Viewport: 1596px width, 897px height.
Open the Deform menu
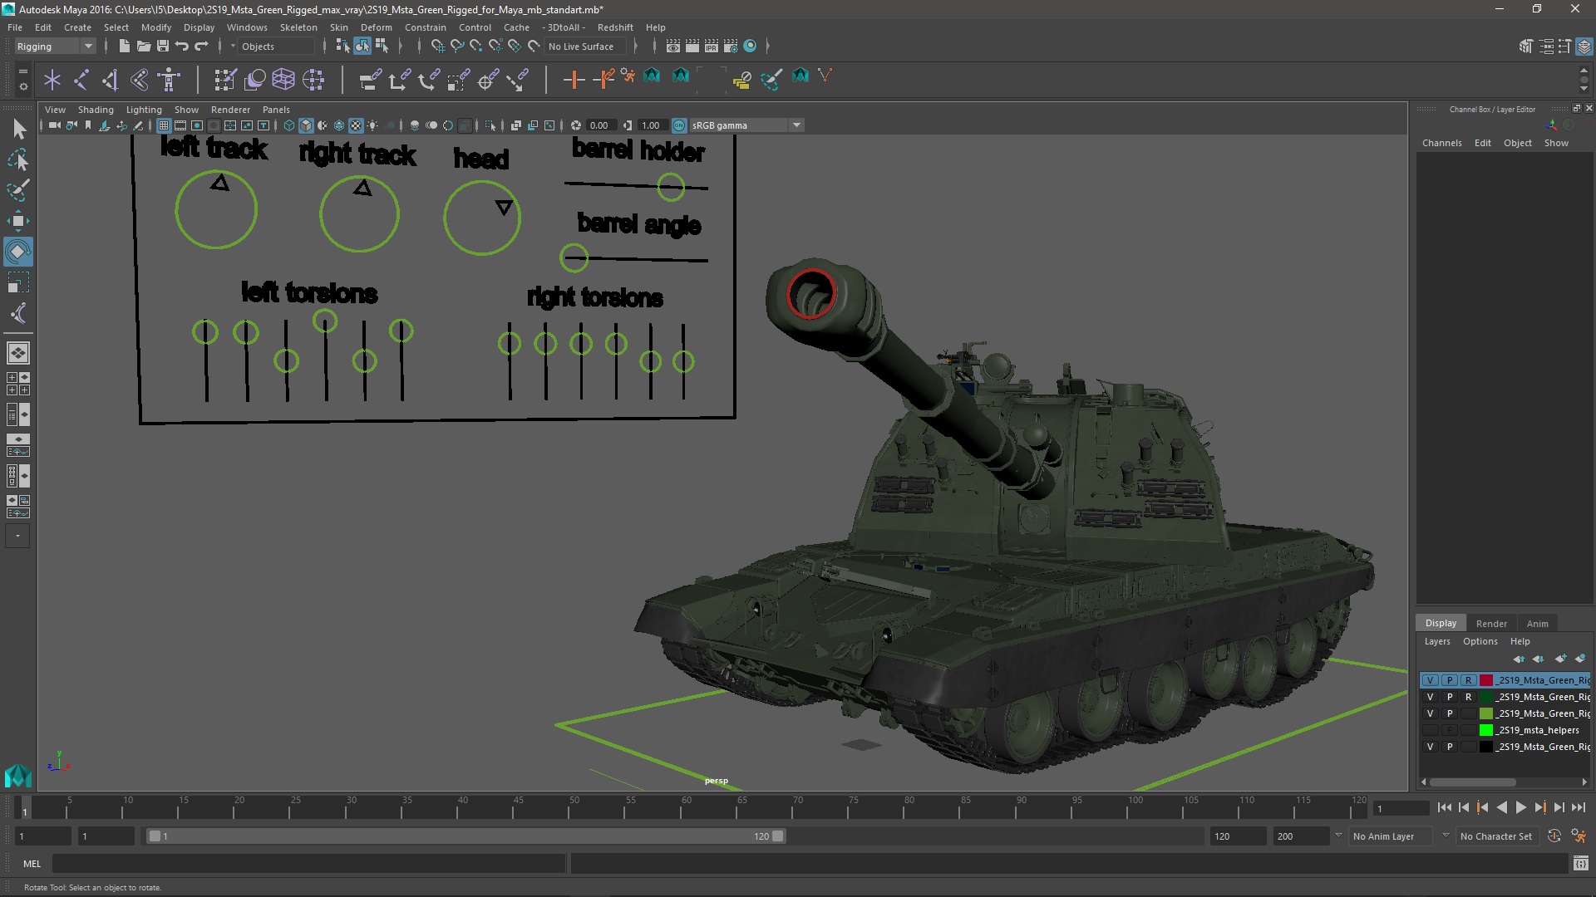pos(376,27)
